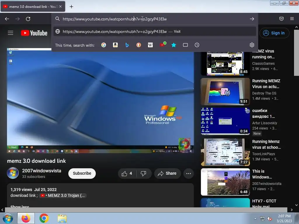Open Running MEMZ Virus on actual thumbnail
Image resolution: width=299 pixels, height=224 pixels.
click(225, 91)
